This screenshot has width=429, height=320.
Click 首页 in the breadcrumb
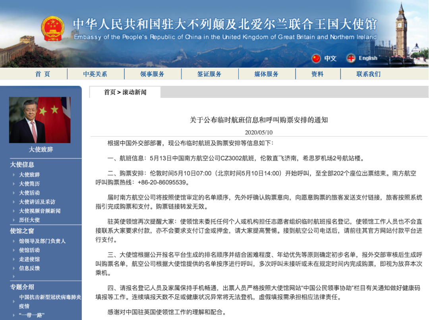click(110, 92)
